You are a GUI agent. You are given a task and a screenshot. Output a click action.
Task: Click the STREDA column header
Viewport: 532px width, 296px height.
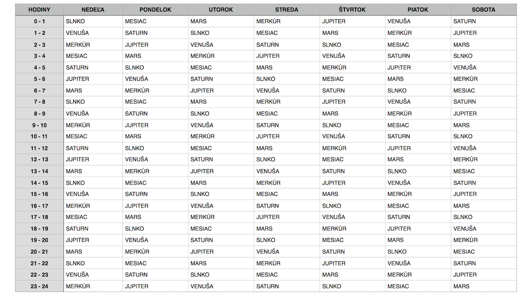(286, 10)
